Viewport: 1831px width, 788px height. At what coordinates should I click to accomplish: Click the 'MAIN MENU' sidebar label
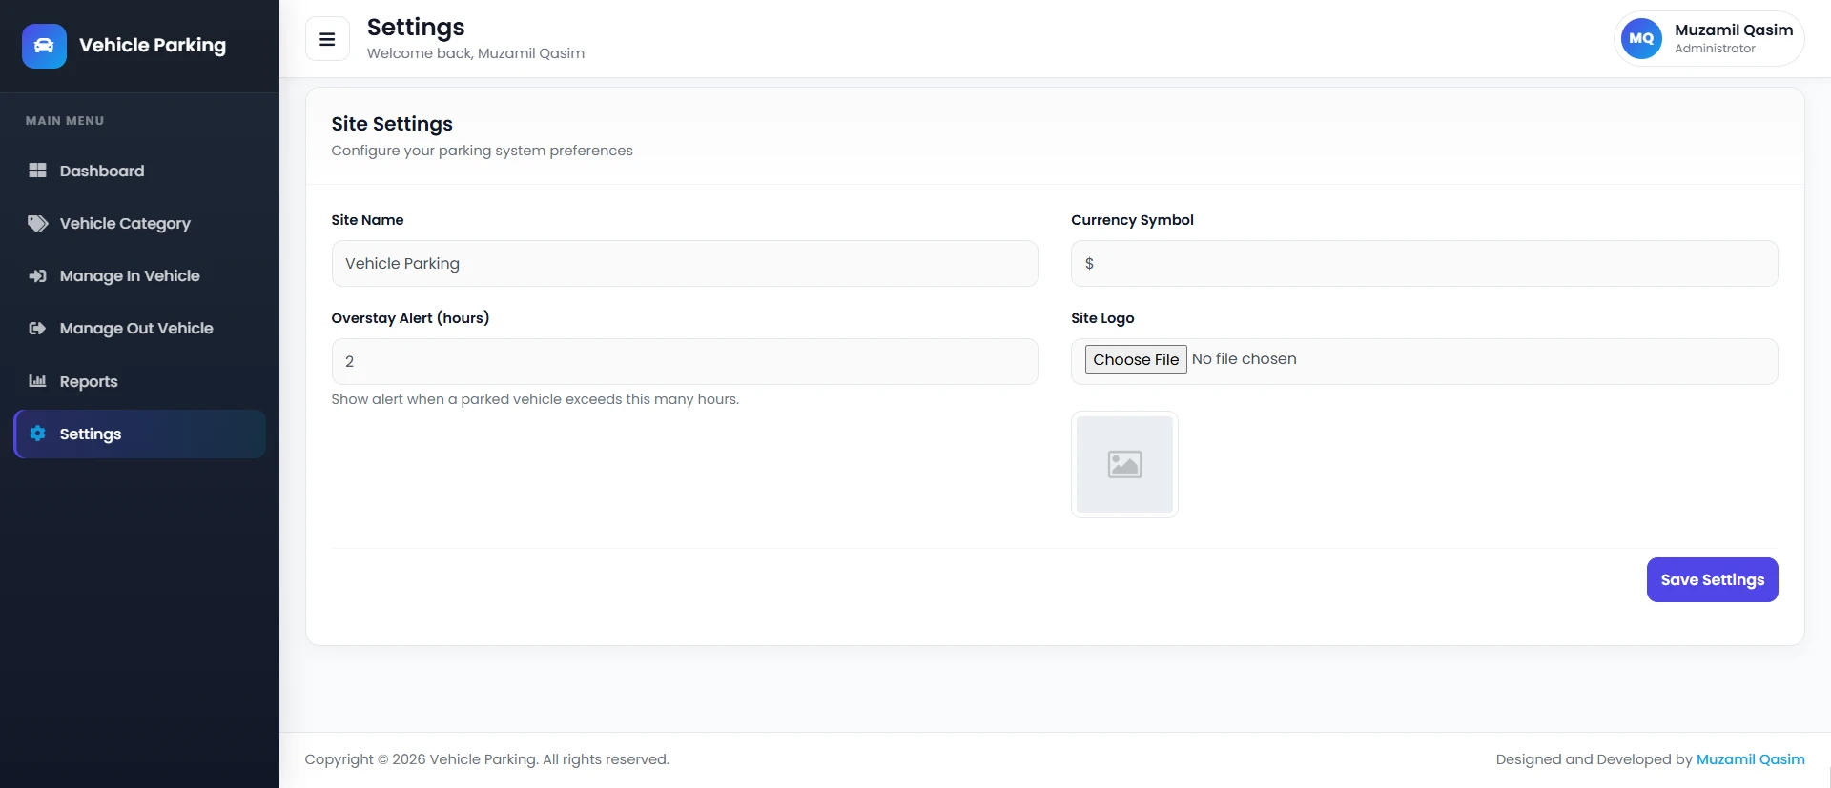pos(65,121)
